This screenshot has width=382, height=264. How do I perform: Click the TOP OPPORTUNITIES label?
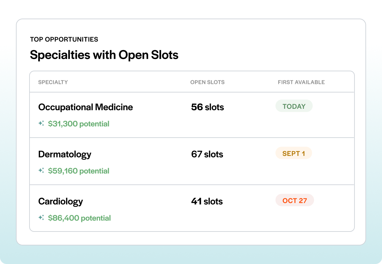pos(64,39)
